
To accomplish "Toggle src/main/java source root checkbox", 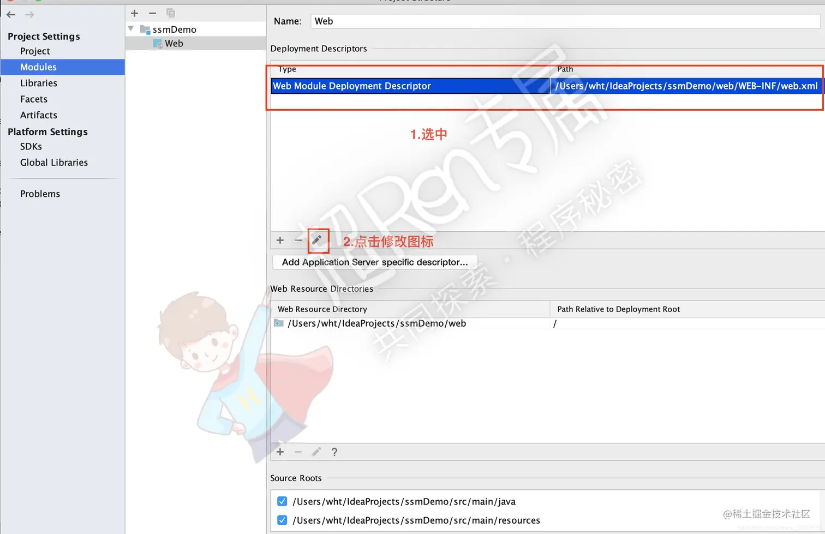I will tap(282, 501).
